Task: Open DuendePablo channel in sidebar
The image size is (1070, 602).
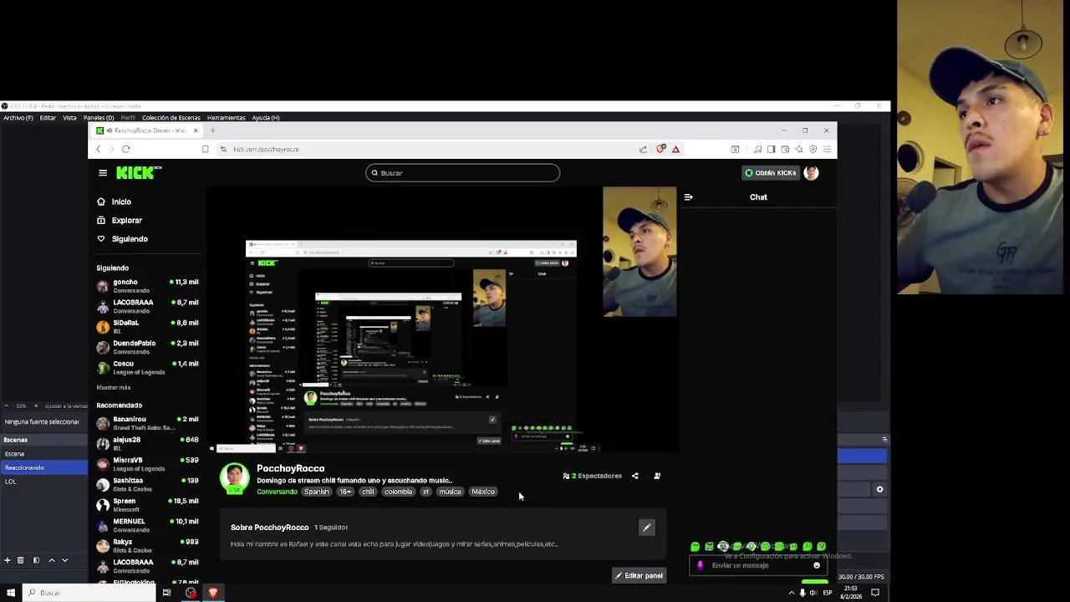Action: pyautogui.click(x=147, y=347)
